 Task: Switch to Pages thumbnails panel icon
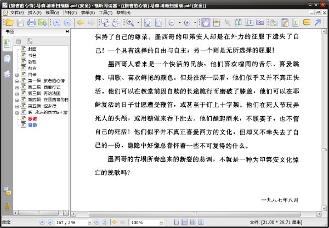tap(7, 59)
